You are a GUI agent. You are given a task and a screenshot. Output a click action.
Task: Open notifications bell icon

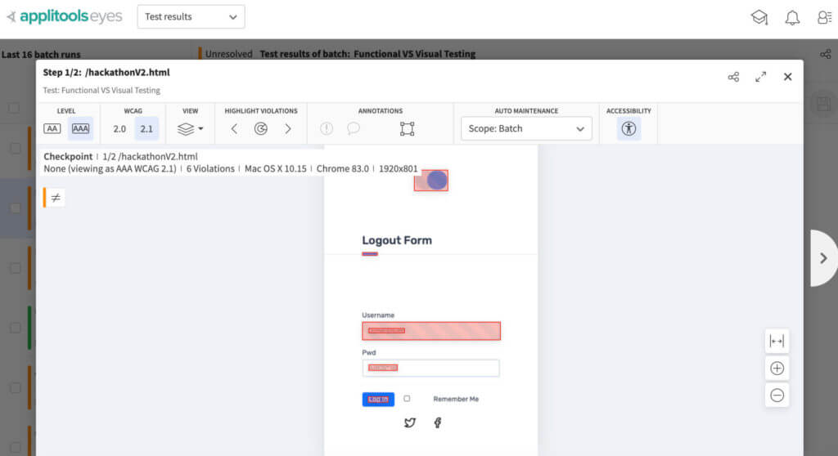pyautogui.click(x=792, y=18)
